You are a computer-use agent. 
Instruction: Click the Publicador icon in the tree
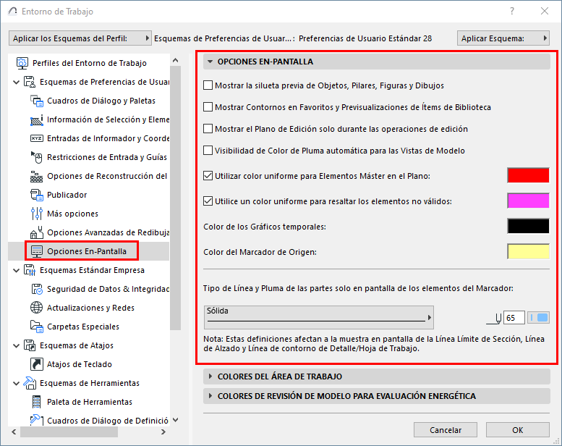coord(37,195)
